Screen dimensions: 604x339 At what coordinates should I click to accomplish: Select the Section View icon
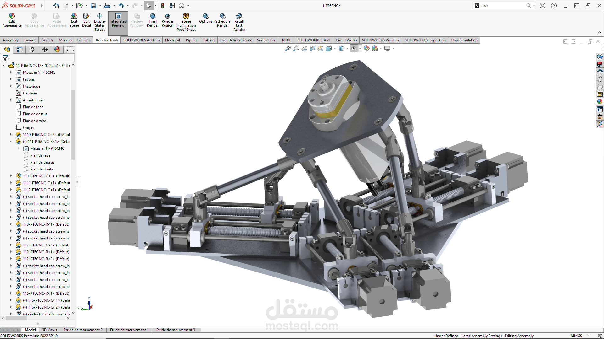pos(312,49)
